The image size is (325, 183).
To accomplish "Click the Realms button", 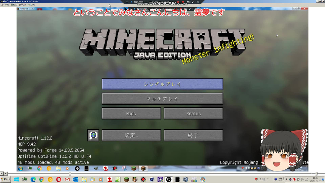I will 193,114.
